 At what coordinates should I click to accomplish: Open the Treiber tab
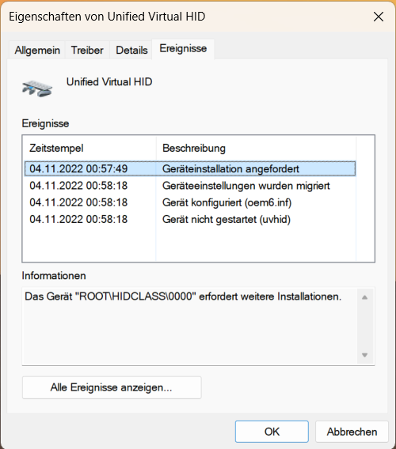87,50
